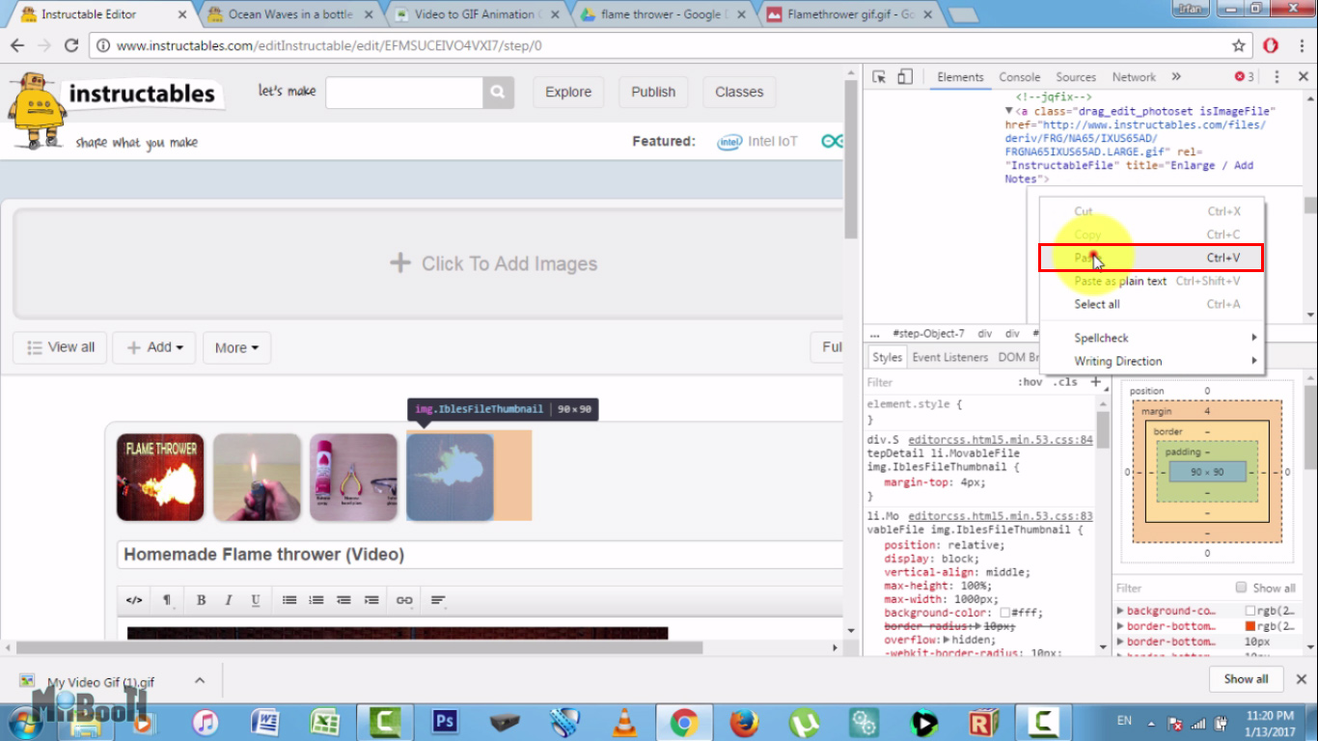Click the orange border-bottom color swatch

coord(1250,626)
